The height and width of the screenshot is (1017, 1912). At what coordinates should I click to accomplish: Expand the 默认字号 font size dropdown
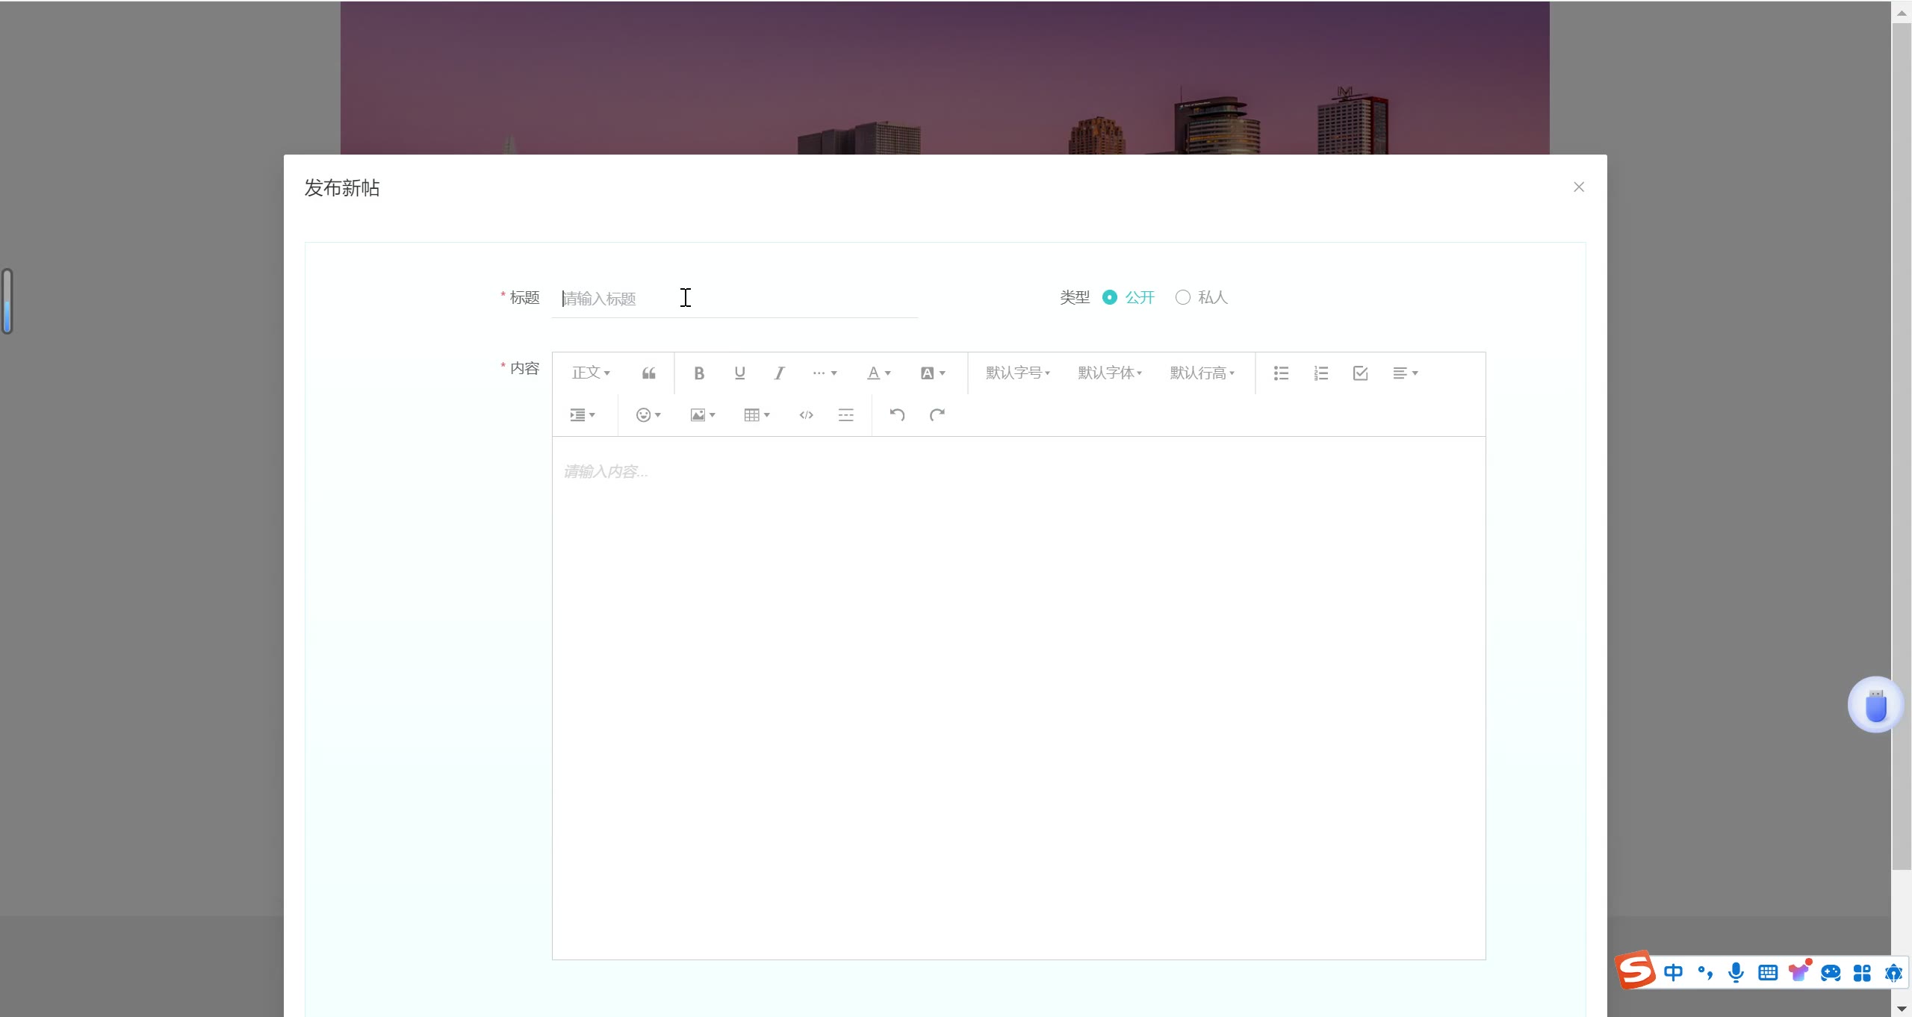[x=1017, y=373]
